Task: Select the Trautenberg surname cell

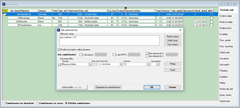Action: 29,25
